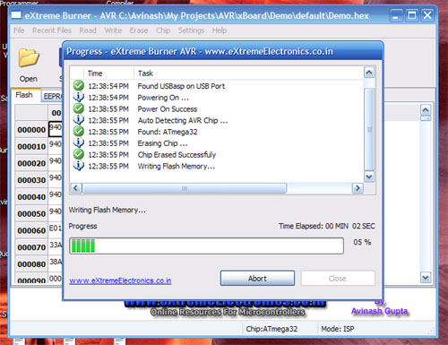Open the Recent Files menu
Image resolution: width=448 pixels, height=345 pixels.
52,30
